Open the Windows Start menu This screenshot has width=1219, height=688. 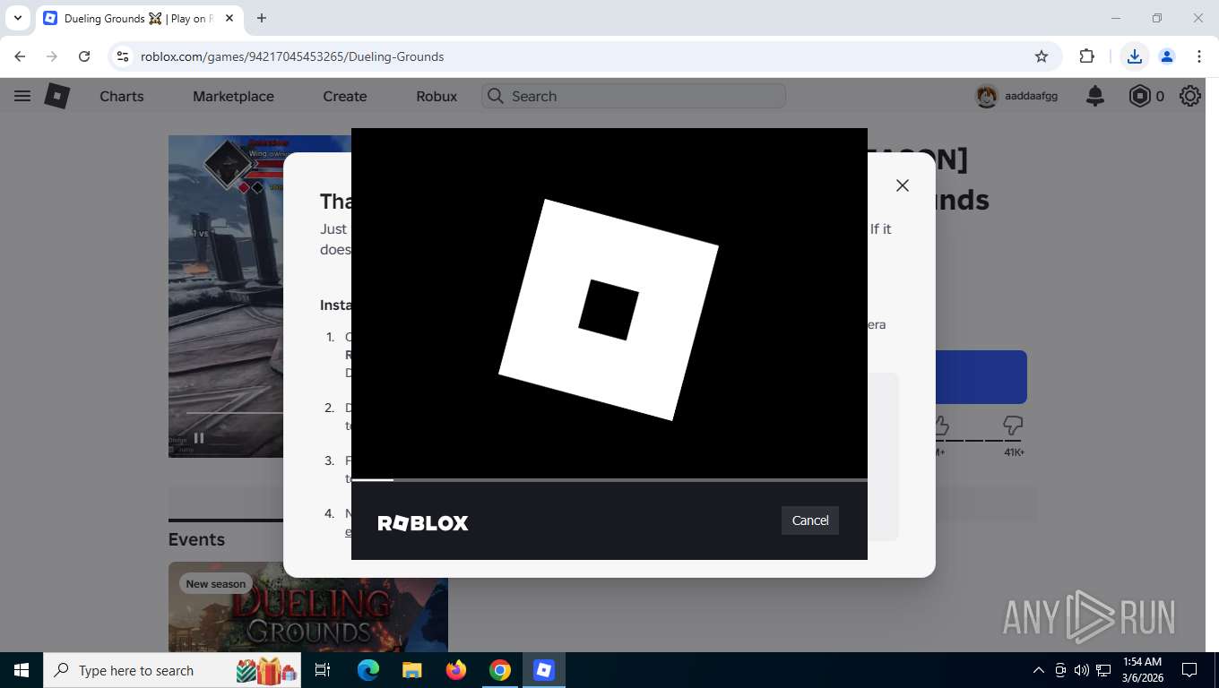(x=22, y=670)
